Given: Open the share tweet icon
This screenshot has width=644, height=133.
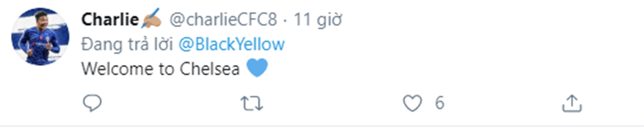Looking at the screenshot, I should (572, 103).
